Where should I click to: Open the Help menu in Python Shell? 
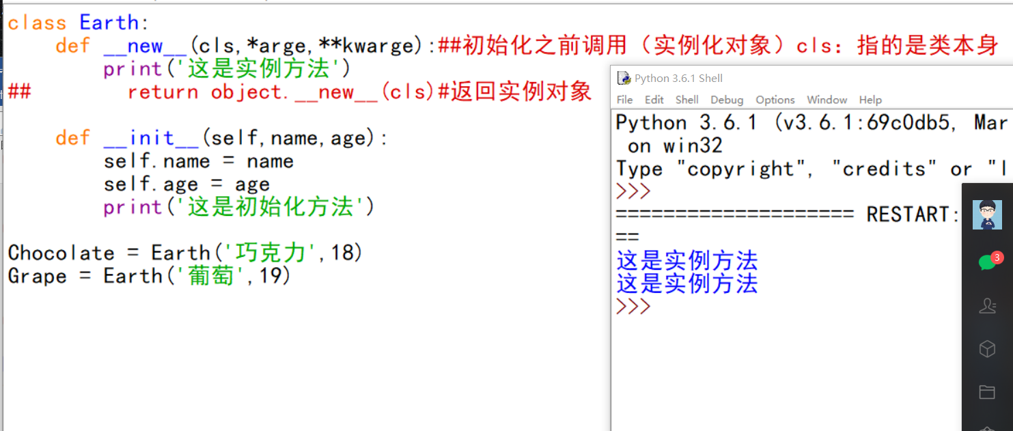pyautogui.click(x=870, y=100)
